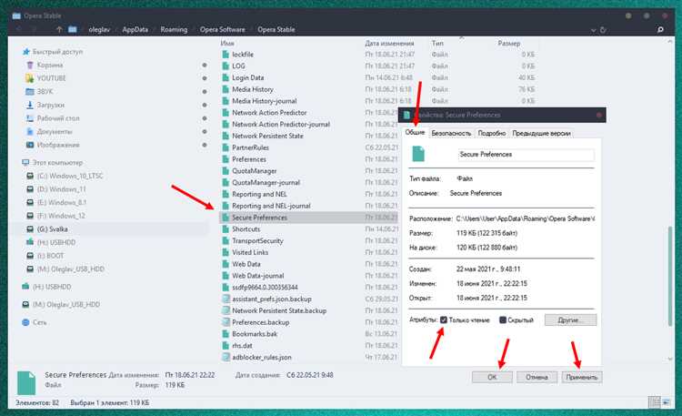The width and height of the screenshot is (682, 416).
Task: Click Preferences.backup file icon
Action: [x=226, y=322]
